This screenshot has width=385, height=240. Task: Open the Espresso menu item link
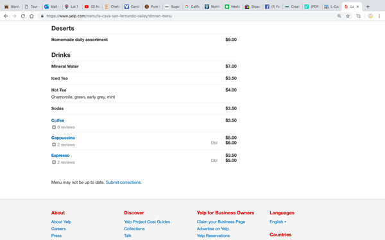tap(60, 156)
